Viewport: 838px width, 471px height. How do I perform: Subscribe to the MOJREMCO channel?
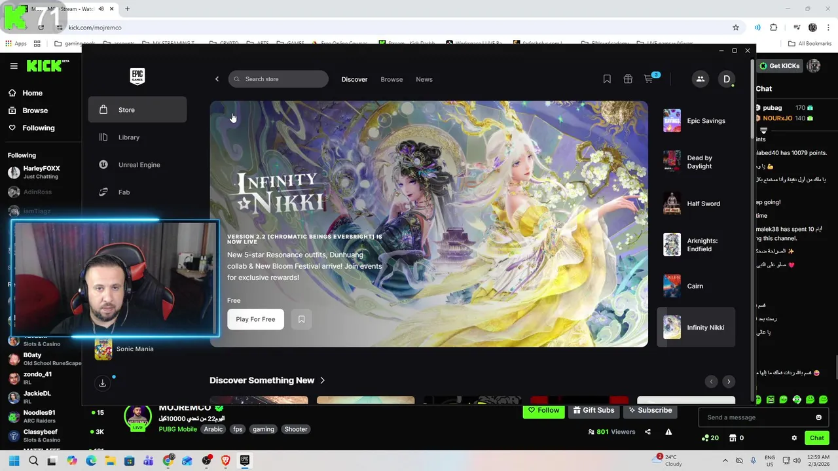(x=649, y=411)
